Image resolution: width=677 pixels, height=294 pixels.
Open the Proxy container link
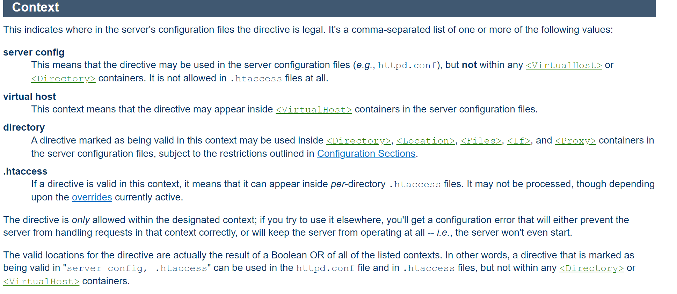[575, 141]
